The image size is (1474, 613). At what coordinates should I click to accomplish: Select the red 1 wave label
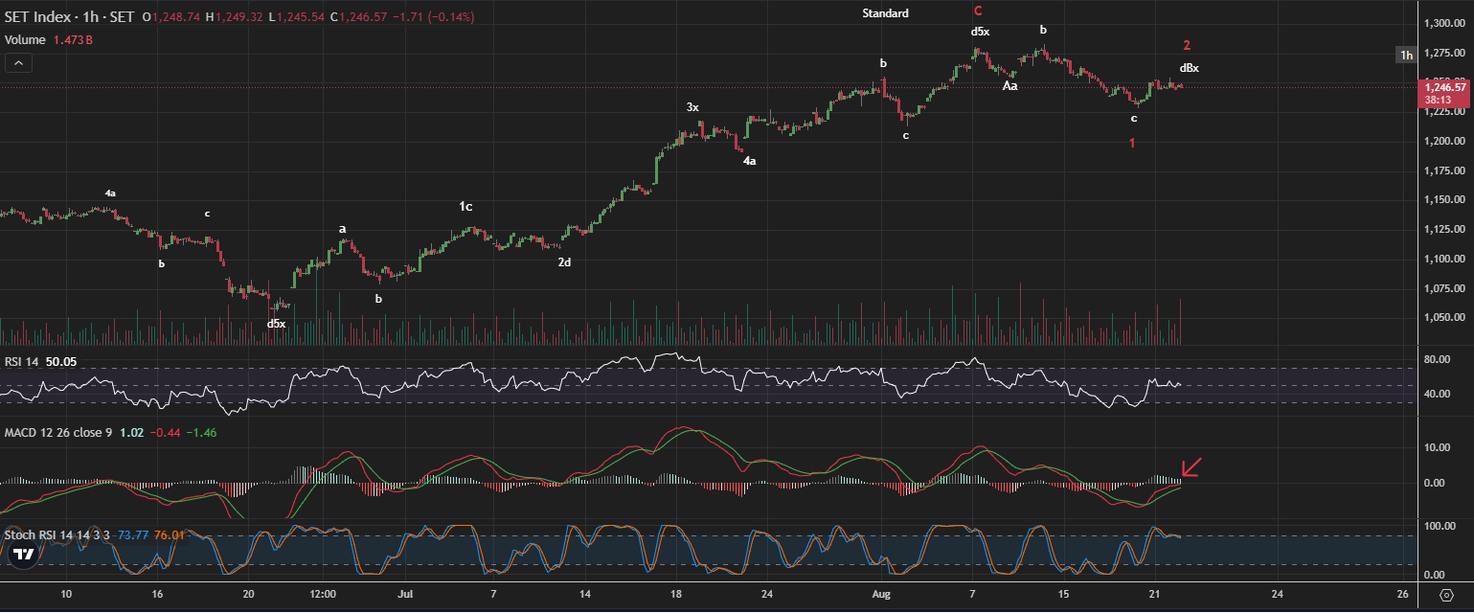tap(1132, 143)
